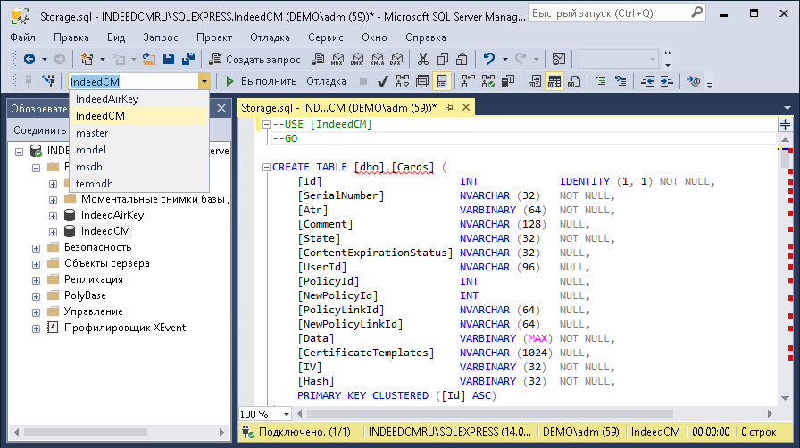Click the Save (floppy disk) toolbar icon

(x=169, y=59)
